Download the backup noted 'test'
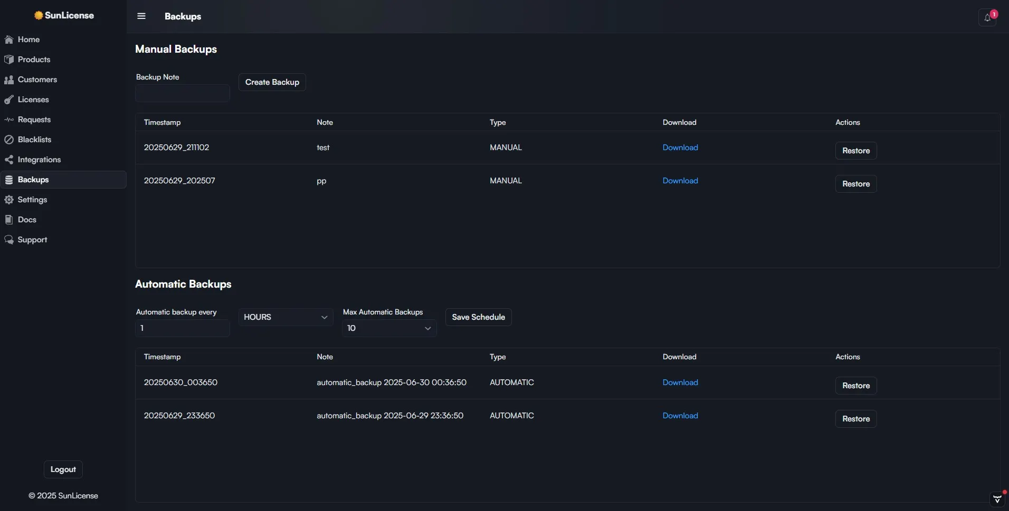The image size is (1009, 511). pyautogui.click(x=680, y=148)
